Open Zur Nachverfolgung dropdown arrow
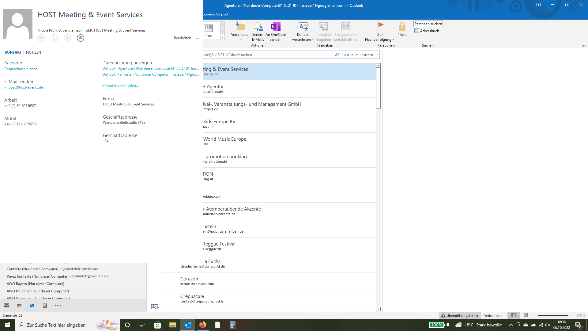Image resolution: width=588 pixels, height=331 pixels. point(394,40)
